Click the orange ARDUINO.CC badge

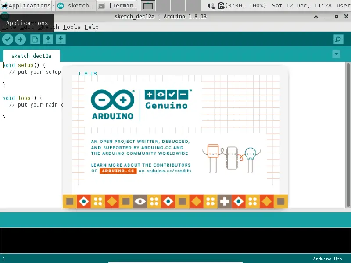coord(118,171)
